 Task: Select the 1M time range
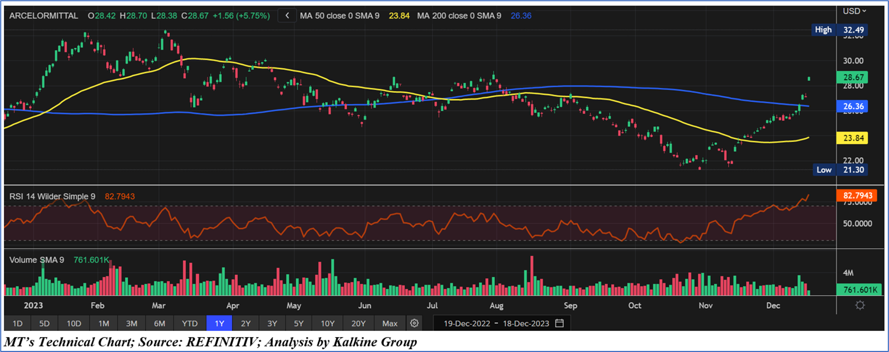pos(103,323)
